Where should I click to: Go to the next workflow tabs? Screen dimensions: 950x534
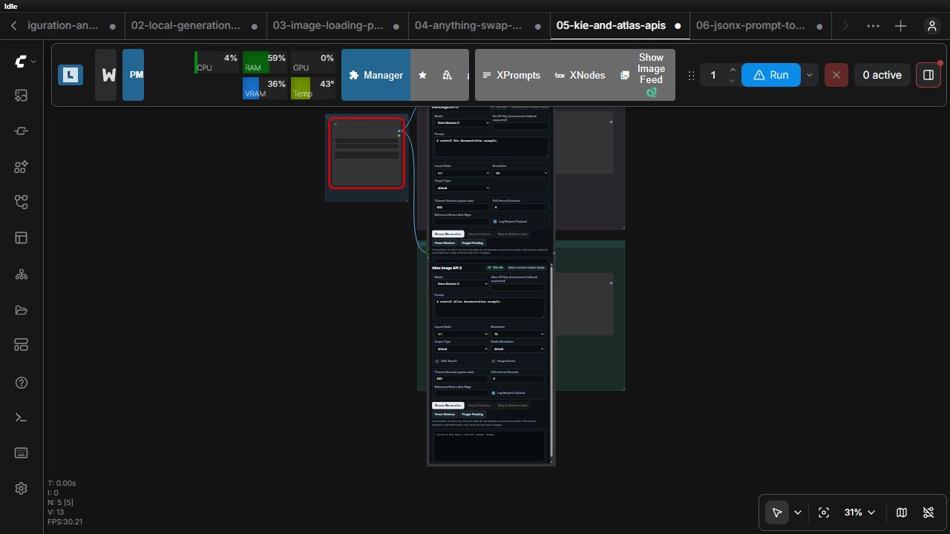coord(845,26)
